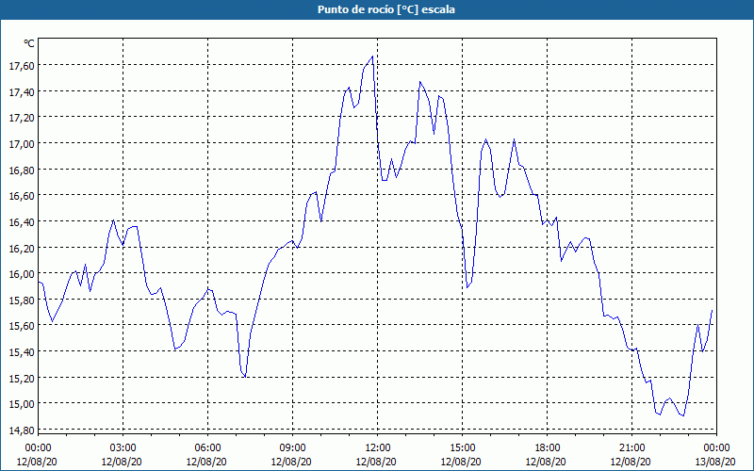Click the 12/08/20 date under 21:00
Viewport: 754px width, 471px height.
631,462
